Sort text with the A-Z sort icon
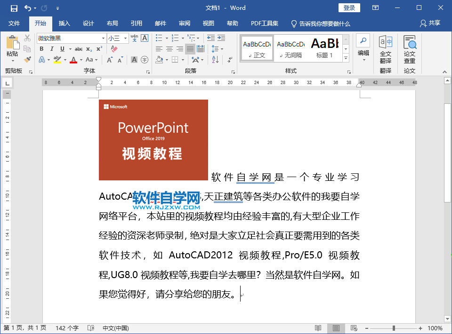The image size is (452, 334). (215, 60)
